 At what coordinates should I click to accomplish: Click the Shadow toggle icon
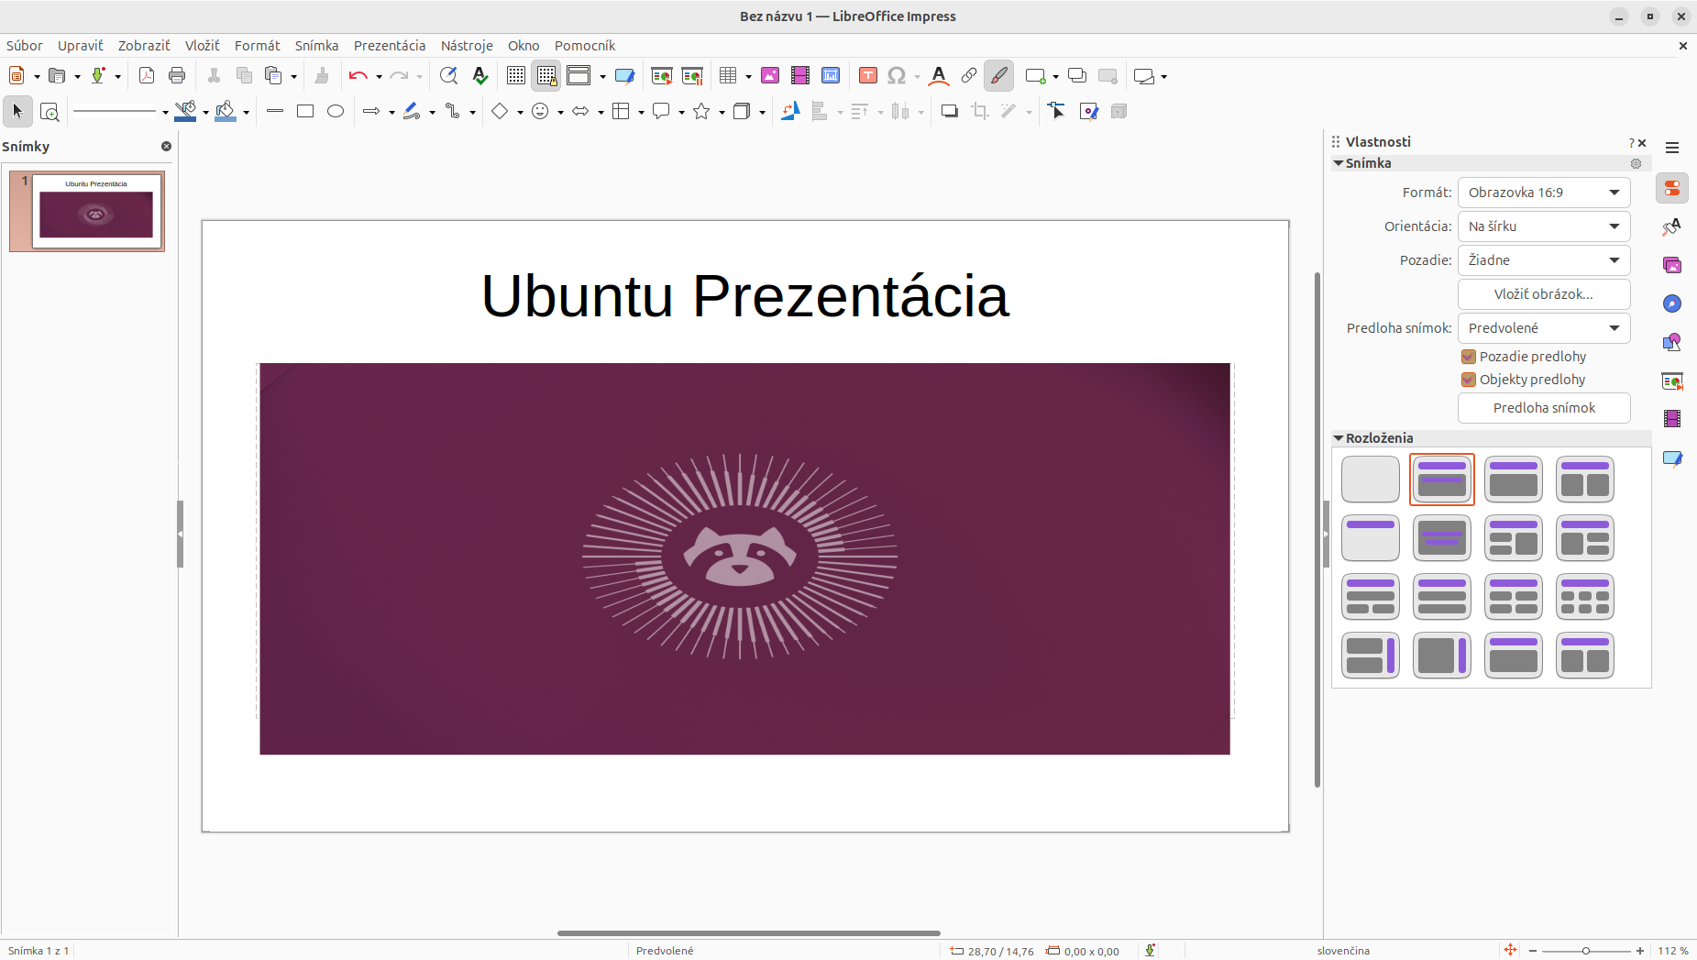point(950,111)
